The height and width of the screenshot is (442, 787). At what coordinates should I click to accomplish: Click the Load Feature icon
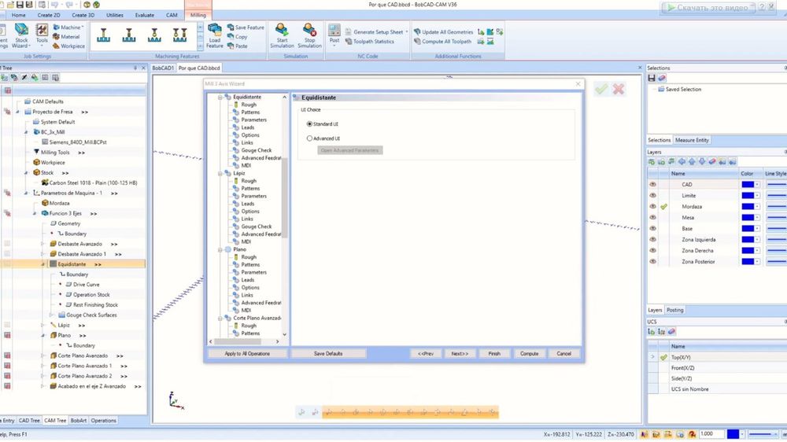tap(215, 35)
